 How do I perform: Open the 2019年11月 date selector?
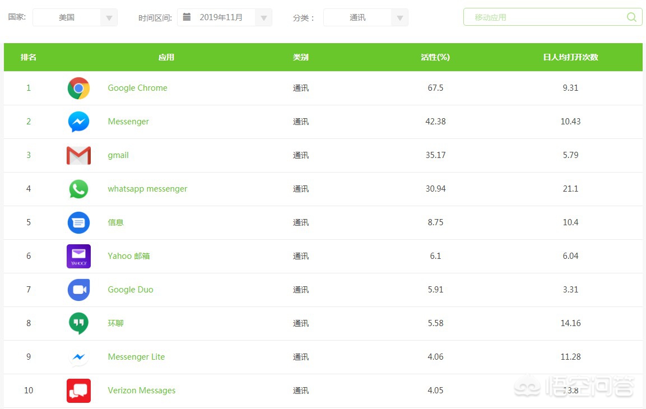point(225,18)
